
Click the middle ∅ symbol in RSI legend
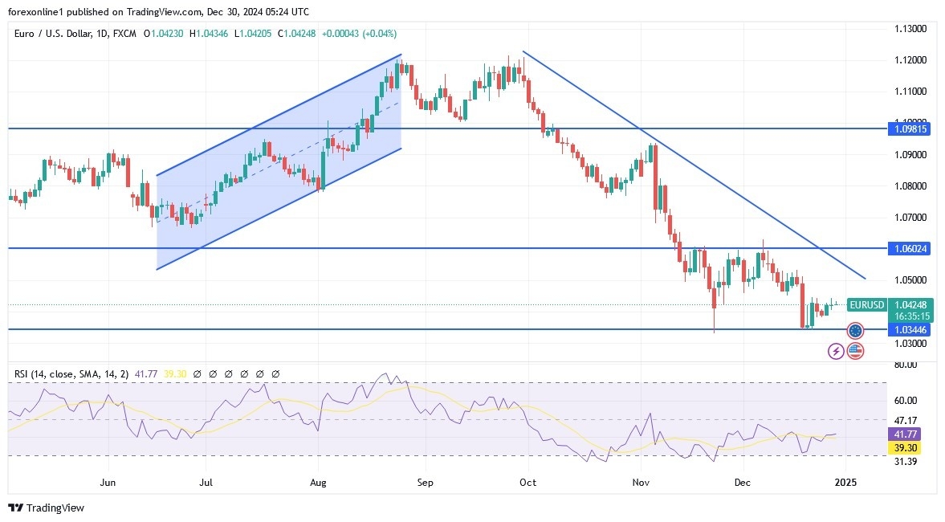click(x=243, y=373)
